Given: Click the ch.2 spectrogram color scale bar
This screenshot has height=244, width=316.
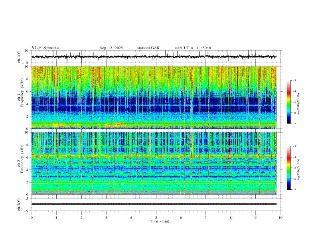Looking at the screenshot, I should [289, 168].
